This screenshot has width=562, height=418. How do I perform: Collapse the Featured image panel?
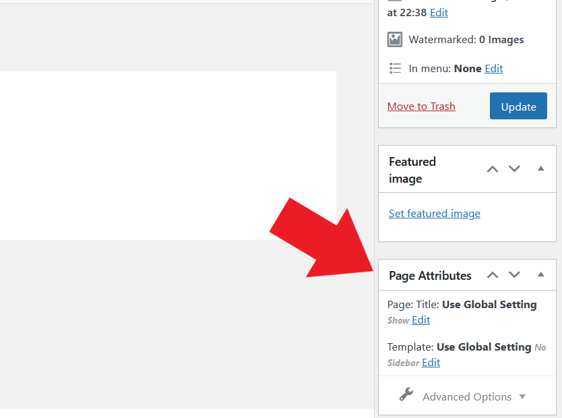click(541, 169)
